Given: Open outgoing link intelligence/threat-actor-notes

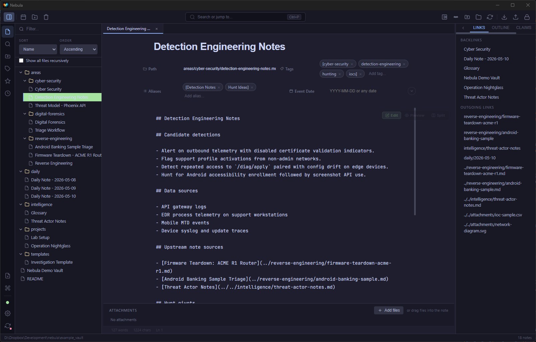Looking at the screenshot, I should 492,148.
